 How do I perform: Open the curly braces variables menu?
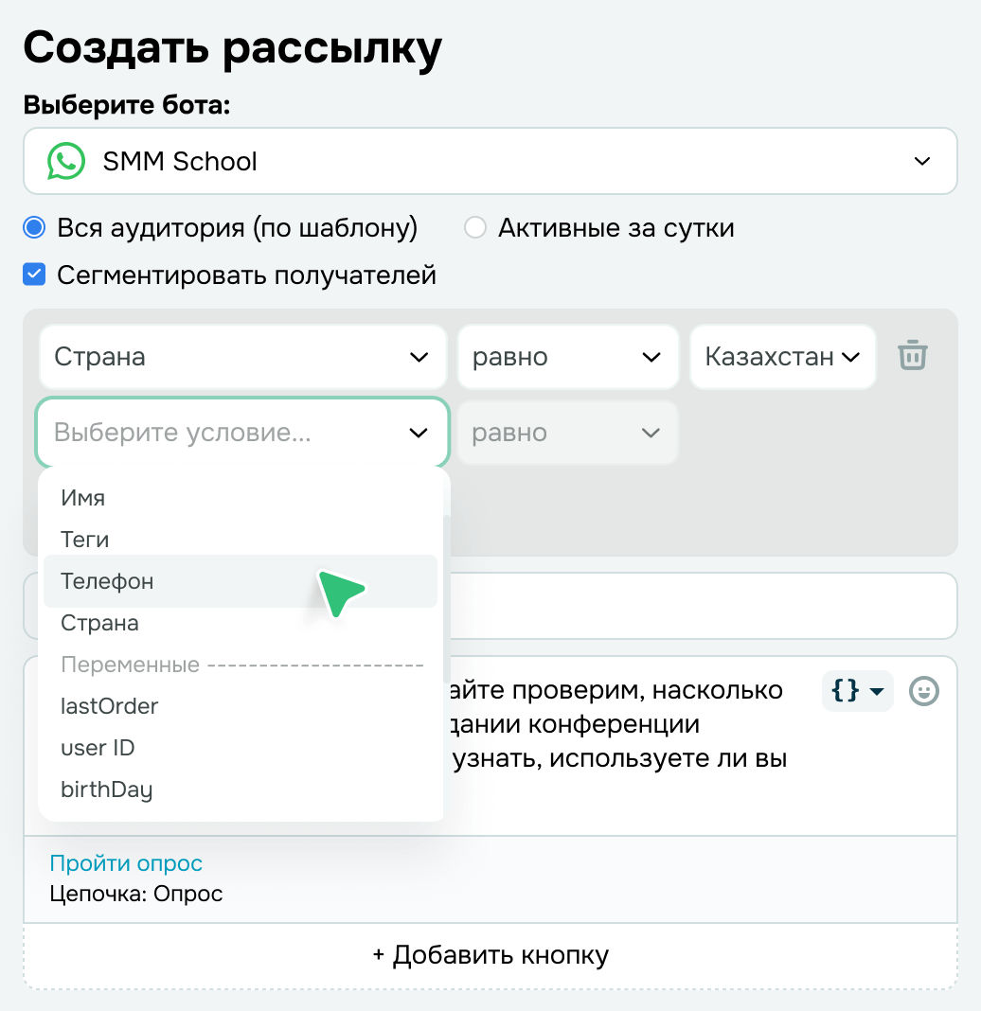(x=857, y=691)
